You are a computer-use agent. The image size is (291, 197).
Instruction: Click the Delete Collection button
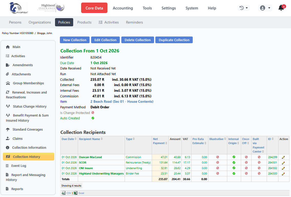137,40
